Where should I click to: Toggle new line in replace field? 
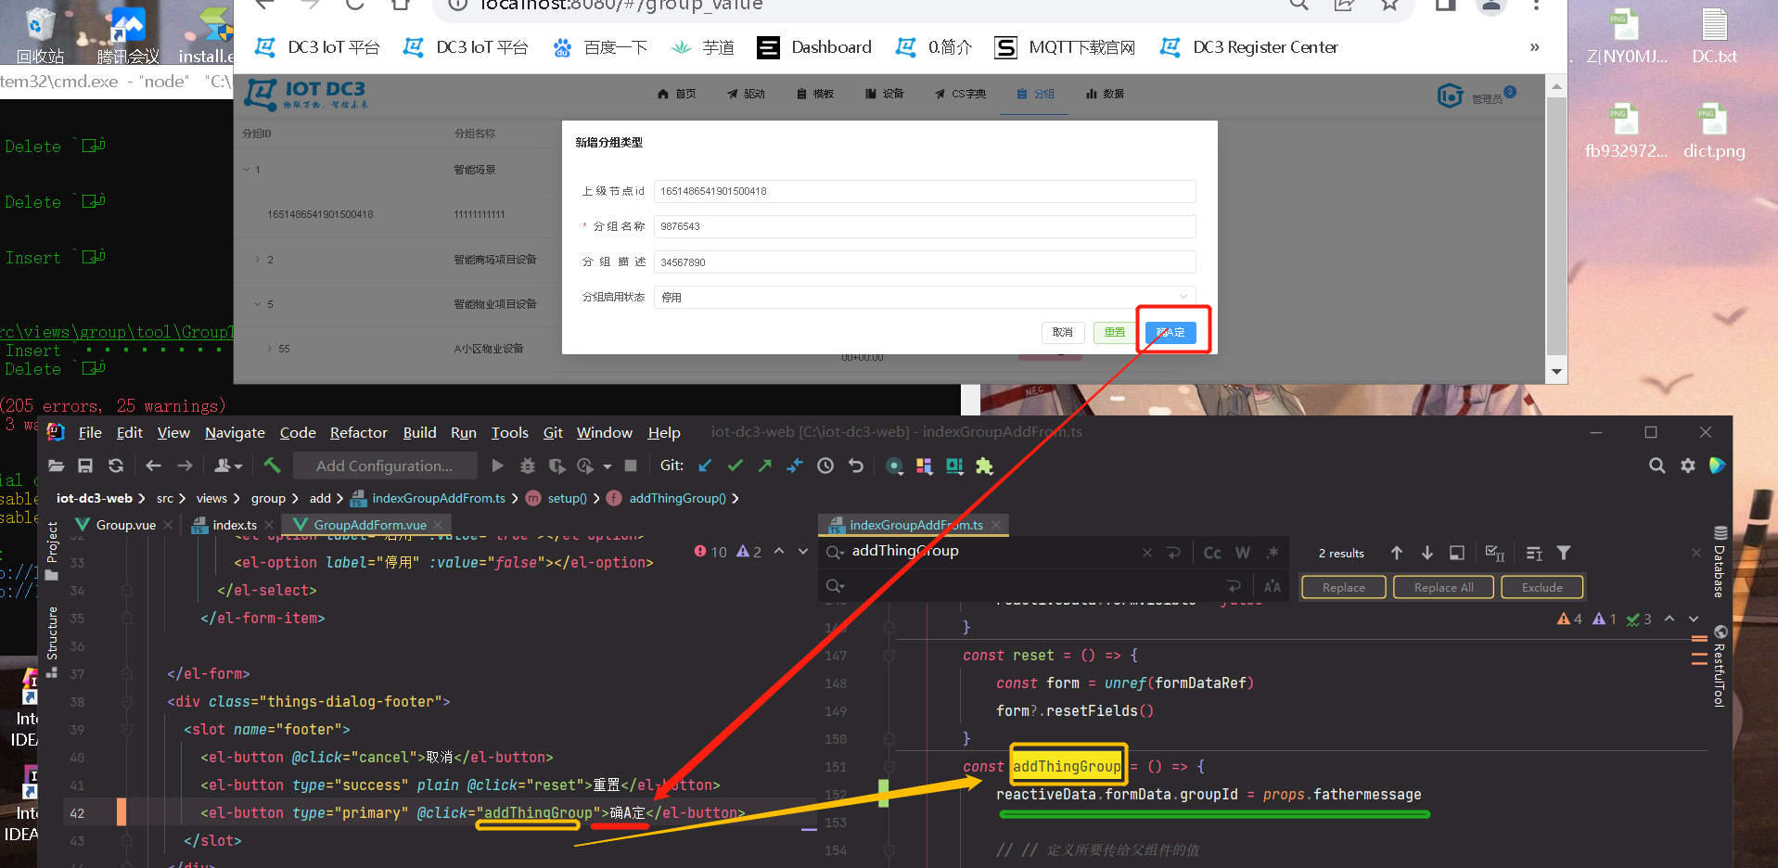[x=1234, y=586]
